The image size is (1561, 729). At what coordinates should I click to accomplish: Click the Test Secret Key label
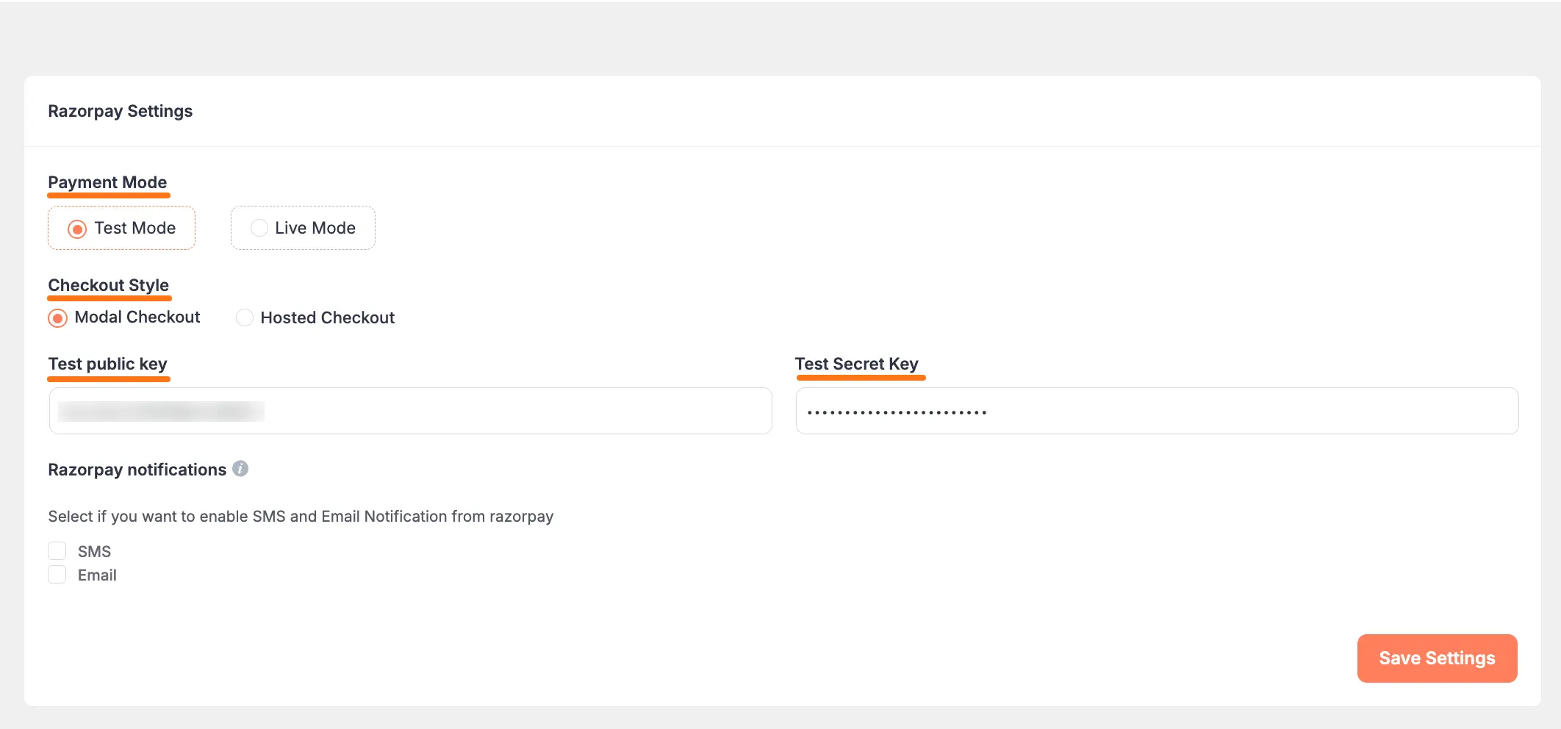[x=857, y=364]
